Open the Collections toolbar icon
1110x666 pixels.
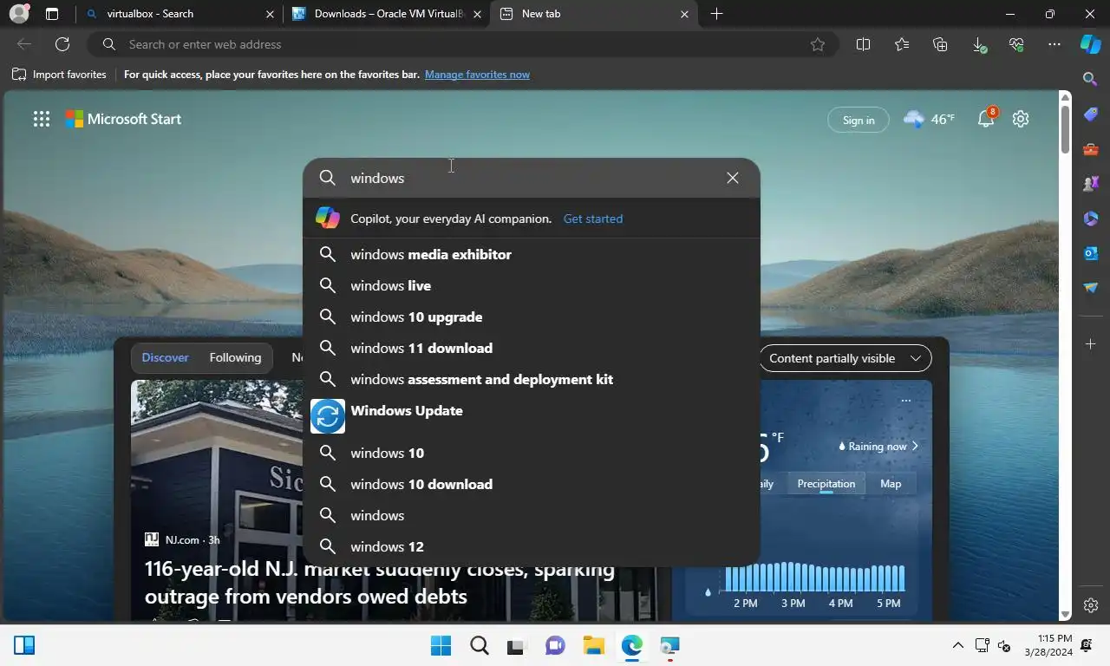[940, 44]
